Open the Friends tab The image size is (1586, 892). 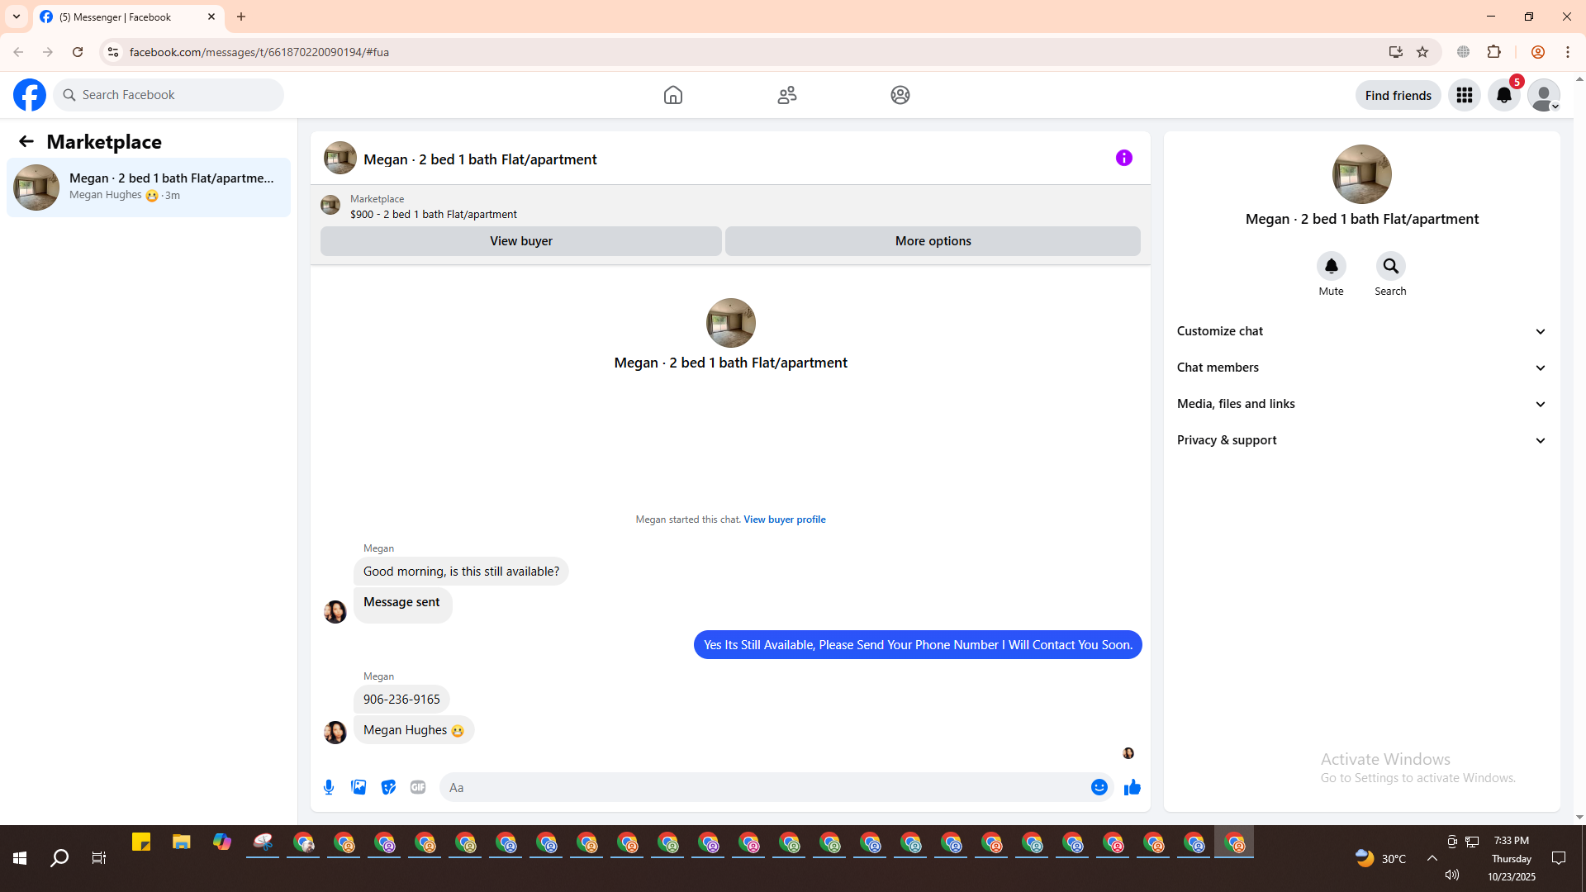click(x=786, y=95)
